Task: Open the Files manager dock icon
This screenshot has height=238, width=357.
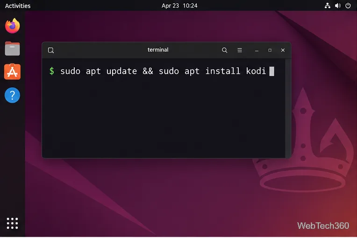Action: [x=13, y=49]
